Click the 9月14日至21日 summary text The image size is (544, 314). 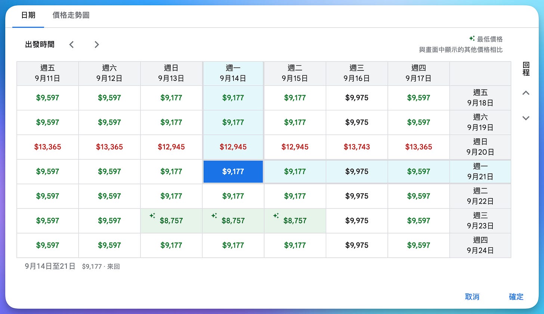[x=50, y=266]
